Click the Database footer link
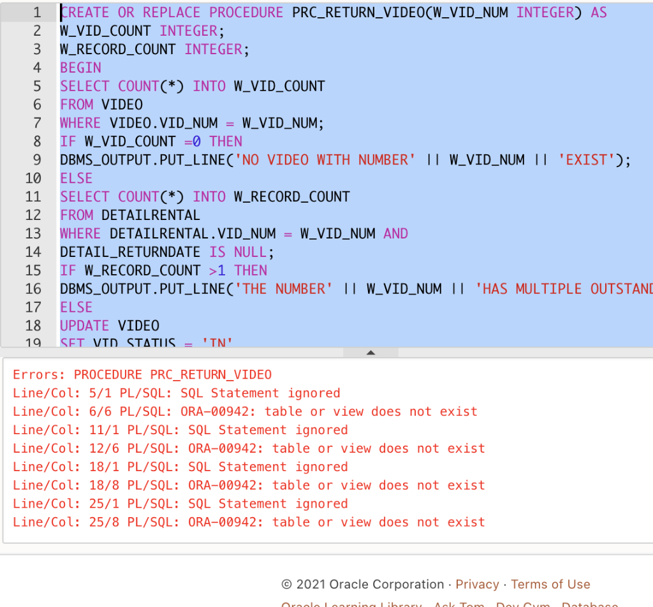 click(x=590, y=604)
